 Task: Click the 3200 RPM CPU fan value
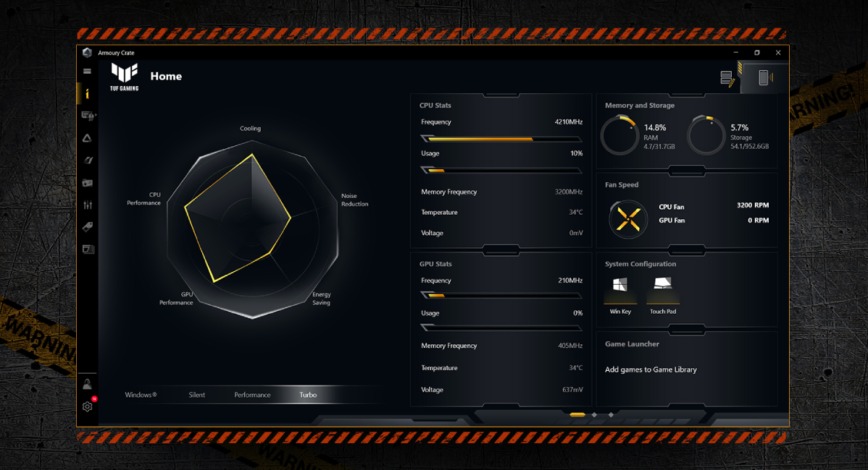tap(752, 205)
